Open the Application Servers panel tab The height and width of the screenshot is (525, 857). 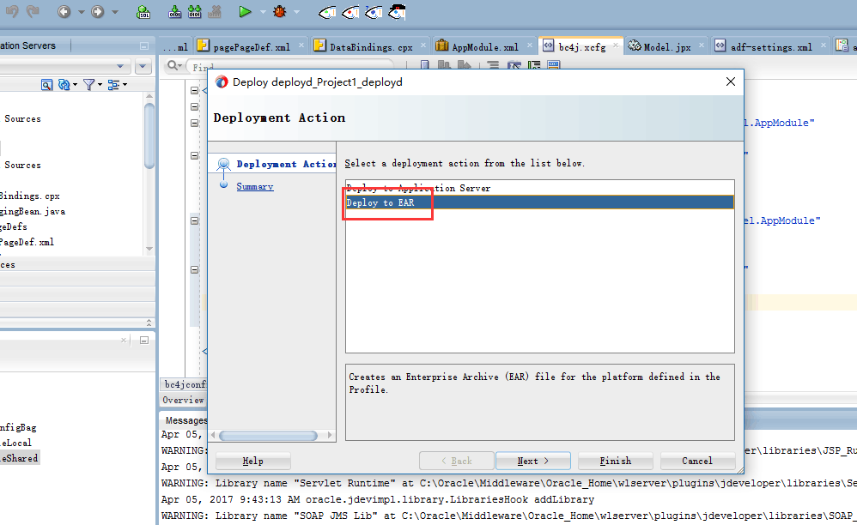(28, 45)
